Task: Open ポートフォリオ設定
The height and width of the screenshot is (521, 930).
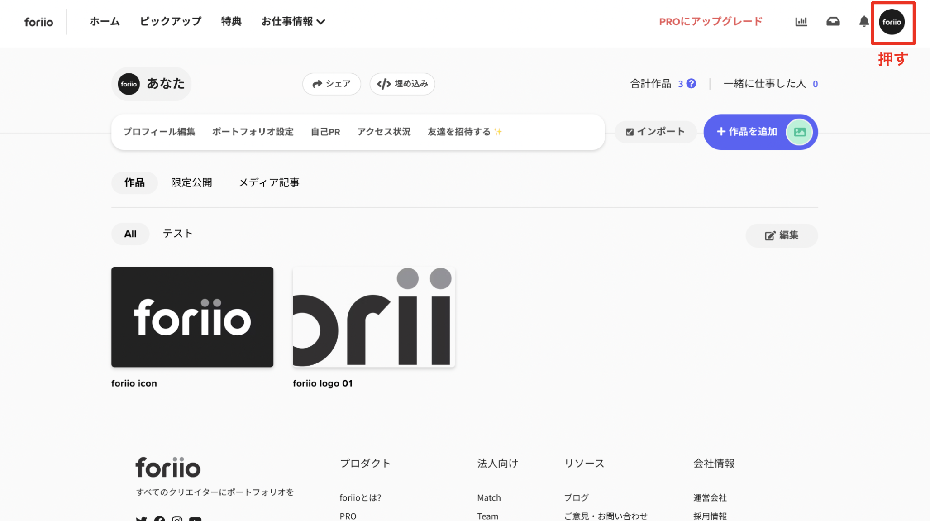Action: 253,132
